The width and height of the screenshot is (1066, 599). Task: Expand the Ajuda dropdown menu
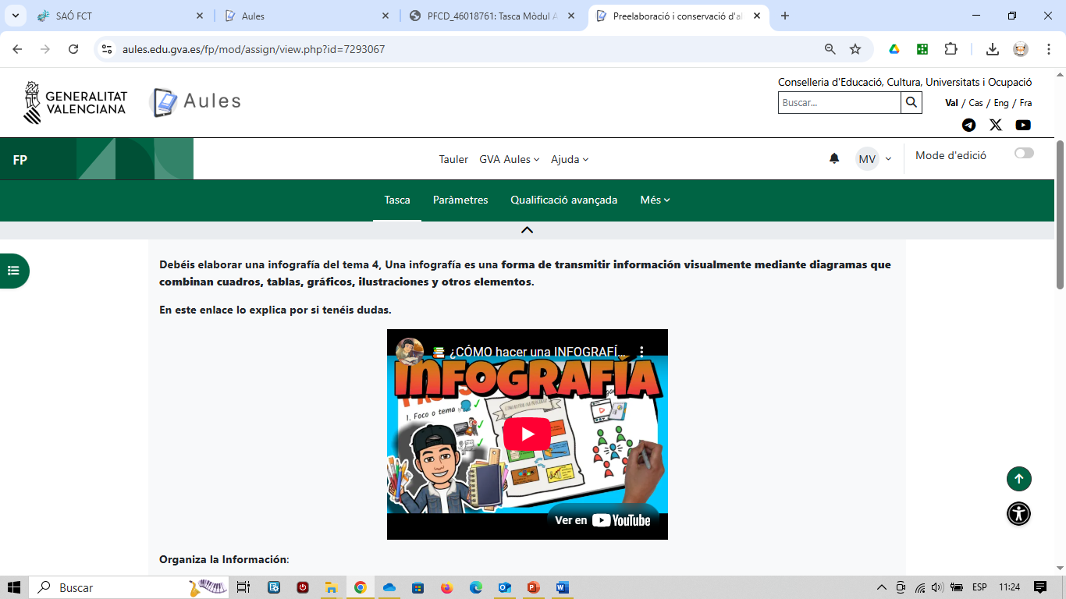tap(570, 159)
